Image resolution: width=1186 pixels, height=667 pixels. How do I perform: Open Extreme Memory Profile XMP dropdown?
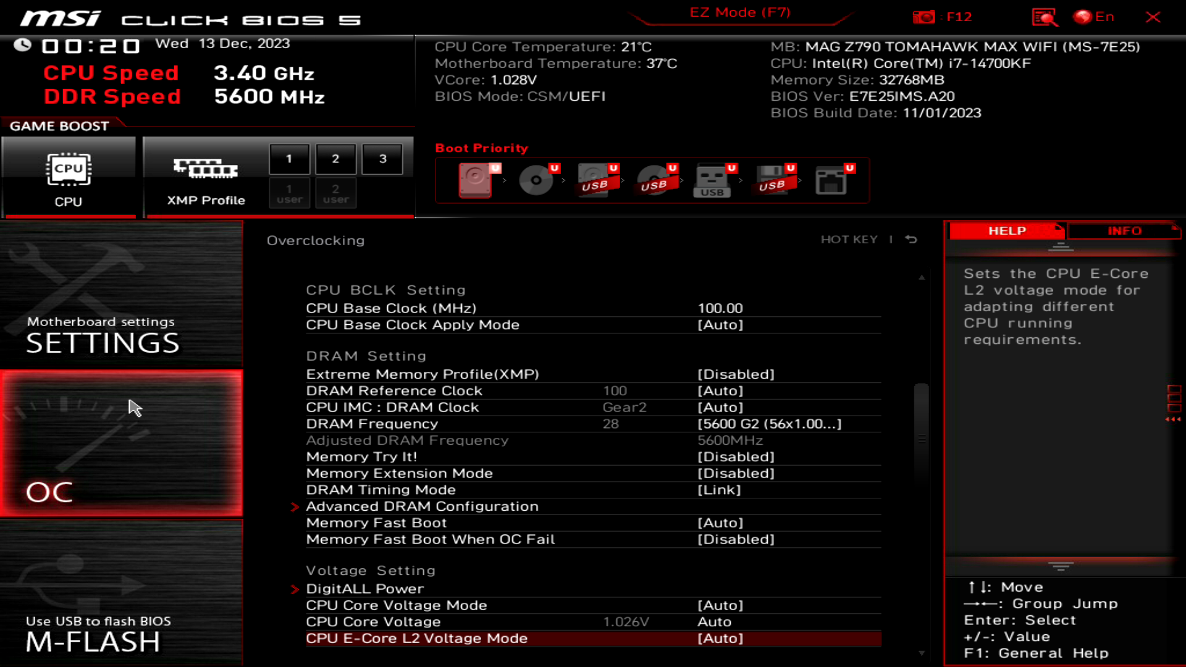click(x=734, y=374)
